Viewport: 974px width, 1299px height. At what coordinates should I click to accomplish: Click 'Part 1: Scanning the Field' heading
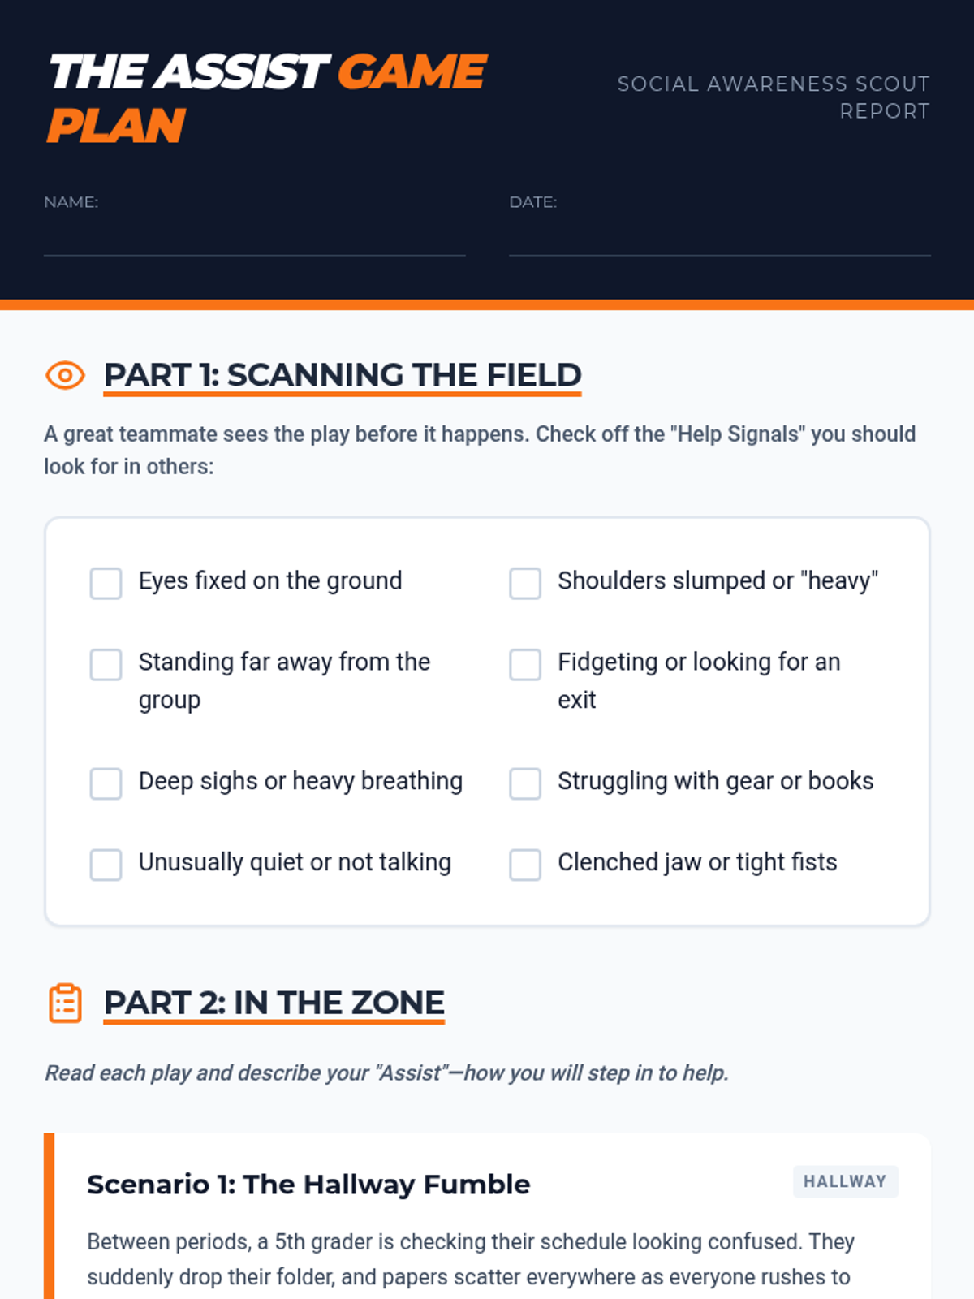coord(343,375)
